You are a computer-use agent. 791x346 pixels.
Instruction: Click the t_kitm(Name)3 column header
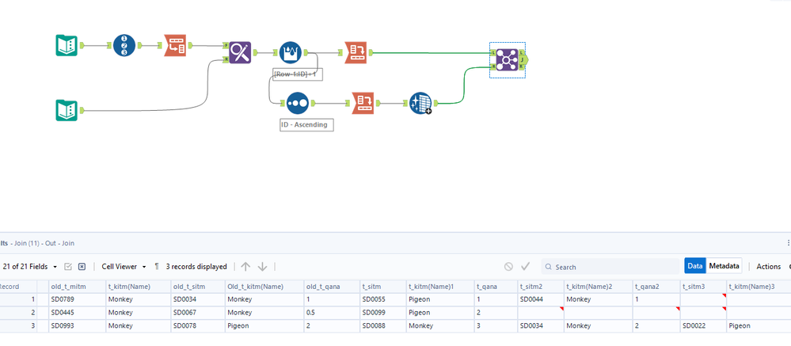[x=759, y=286]
